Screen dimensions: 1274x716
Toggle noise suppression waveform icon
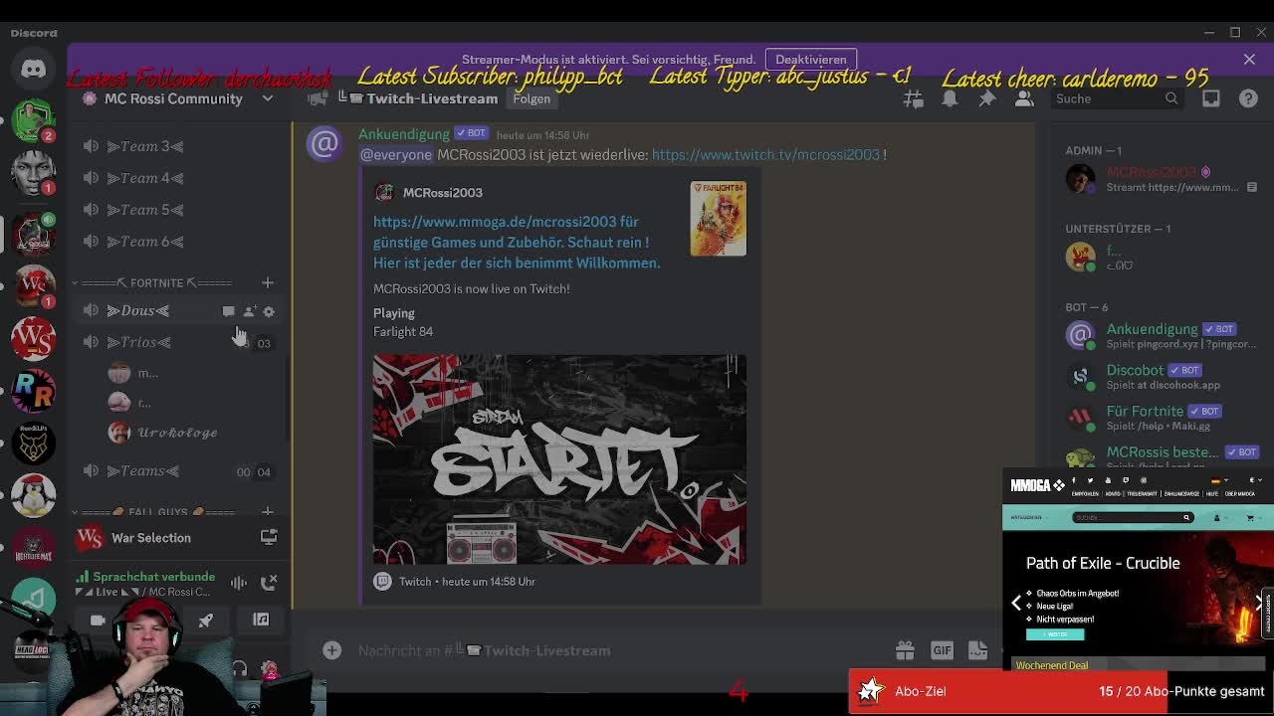tap(239, 583)
